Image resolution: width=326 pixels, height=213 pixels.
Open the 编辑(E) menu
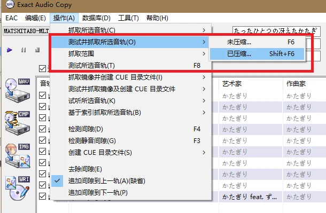coord(35,18)
